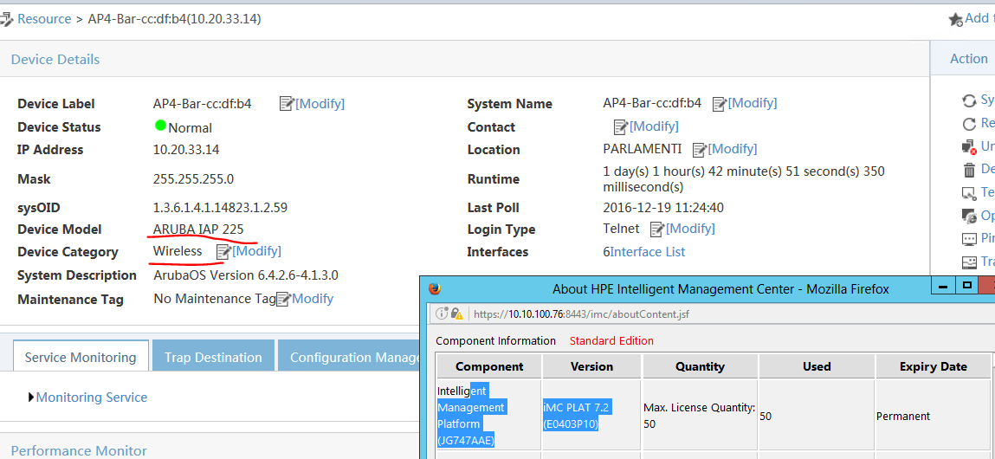The width and height of the screenshot is (995, 459).
Task: Click the edit icon beside System Name
Action: coord(720,103)
